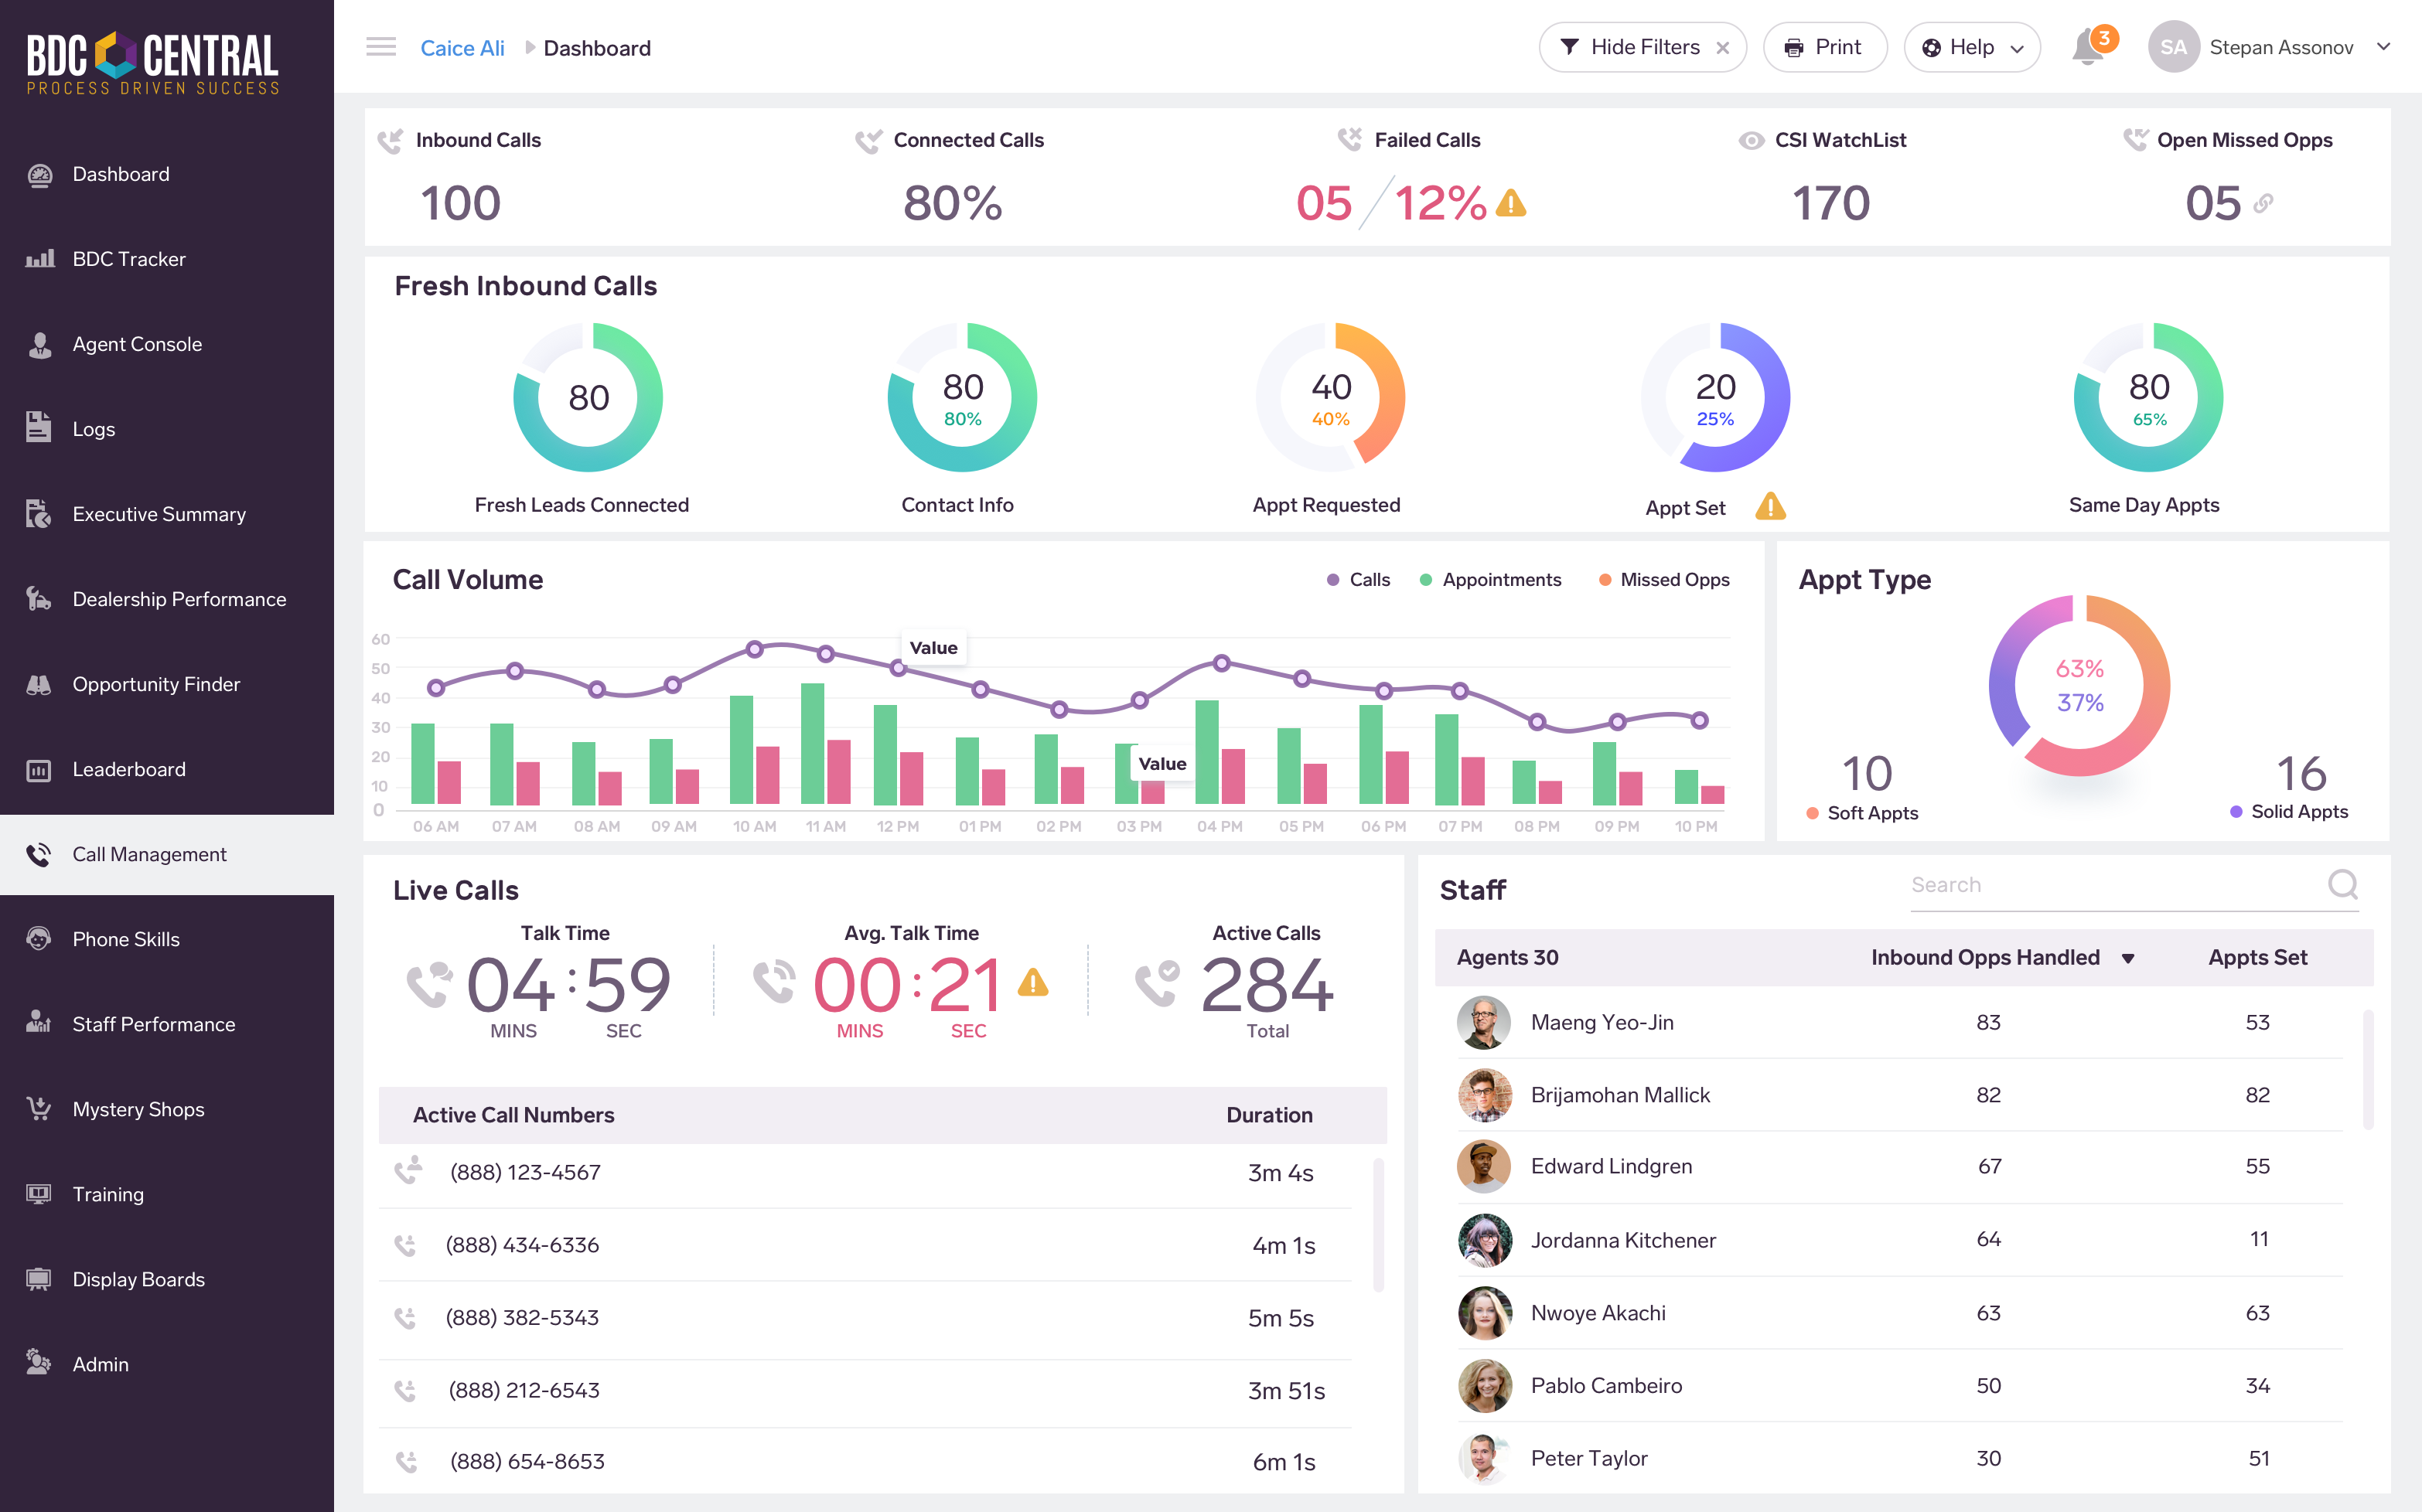Image resolution: width=2422 pixels, height=1512 pixels.
Task: Click the Staff search magnifier icon
Action: pyautogui.click(x=2343, y=884)
